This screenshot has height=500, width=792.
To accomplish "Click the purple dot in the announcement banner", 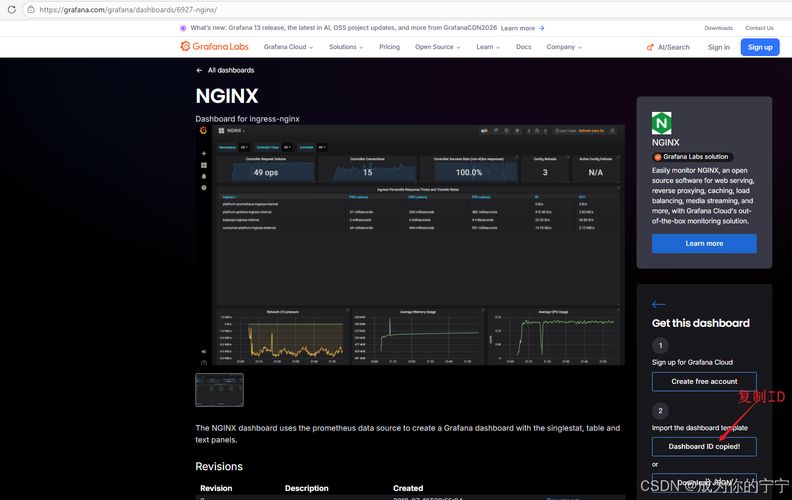I will pos(183,28).
